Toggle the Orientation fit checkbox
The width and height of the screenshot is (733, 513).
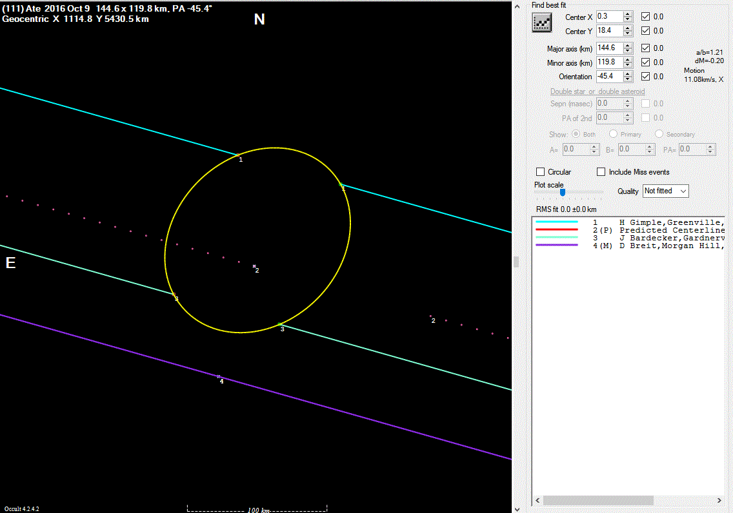point(646,77)
